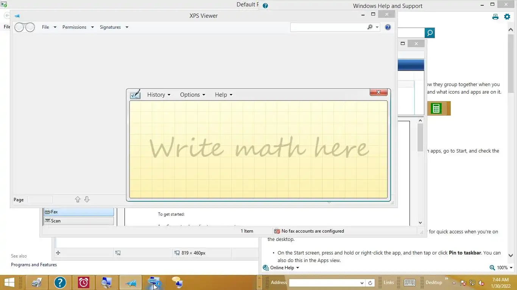Go to previous page with up arrow

(78, 199)
